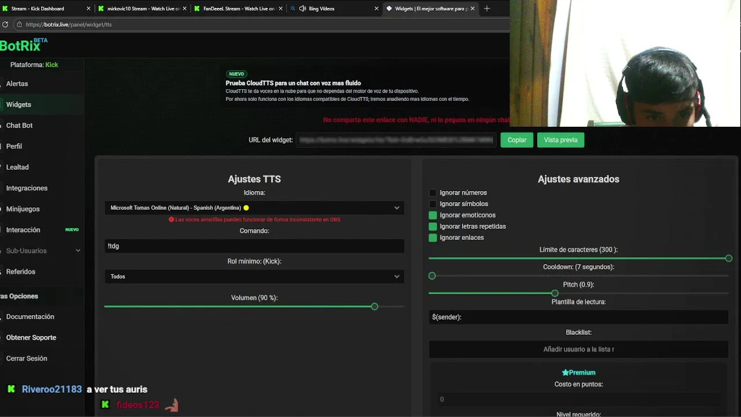Toggle Ignorar números checkbox
This screenshot has height=417, width=741.
click(432, 193)
